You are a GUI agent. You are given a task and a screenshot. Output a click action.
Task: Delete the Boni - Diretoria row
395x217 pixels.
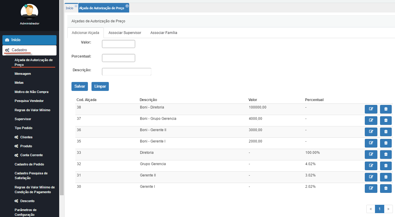click(x=386, y=109)
